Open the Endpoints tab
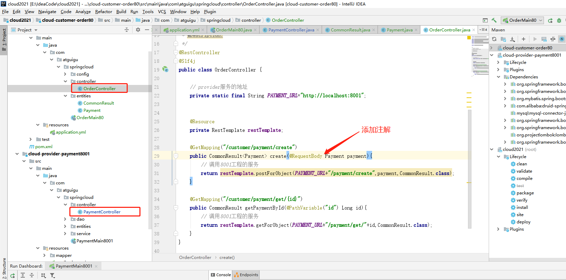 pyautogui.click(x=246, y=275)
